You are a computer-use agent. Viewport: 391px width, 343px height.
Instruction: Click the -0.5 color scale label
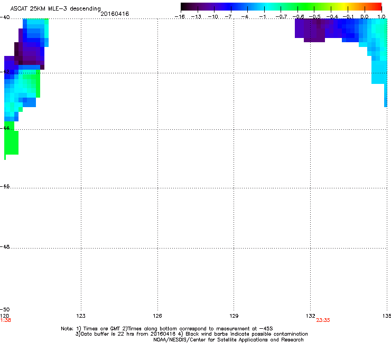point(315,17)
